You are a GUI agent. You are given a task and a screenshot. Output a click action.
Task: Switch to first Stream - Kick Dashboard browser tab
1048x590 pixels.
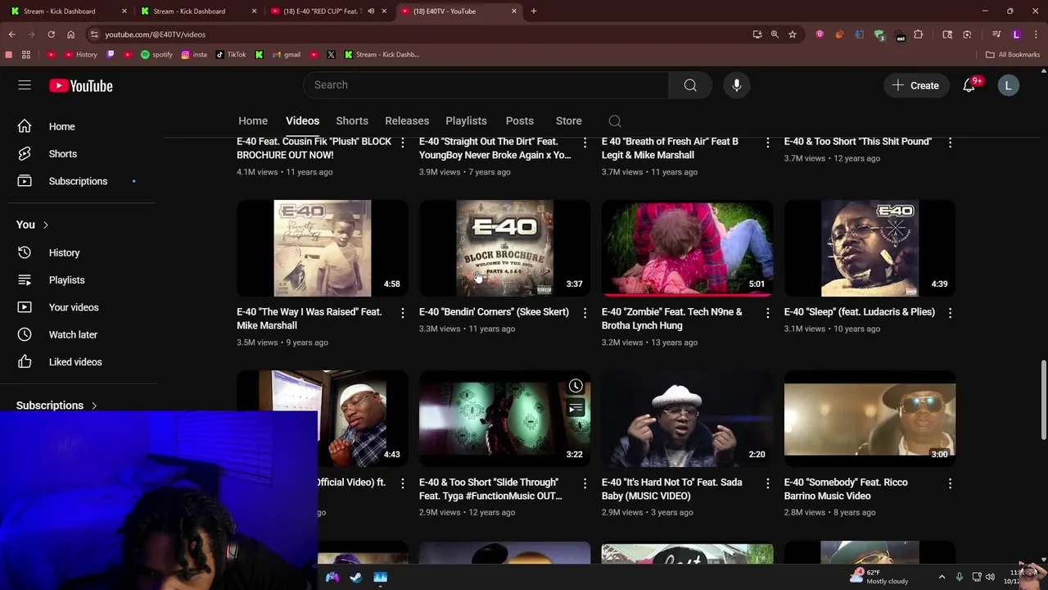tap(67, 11)
